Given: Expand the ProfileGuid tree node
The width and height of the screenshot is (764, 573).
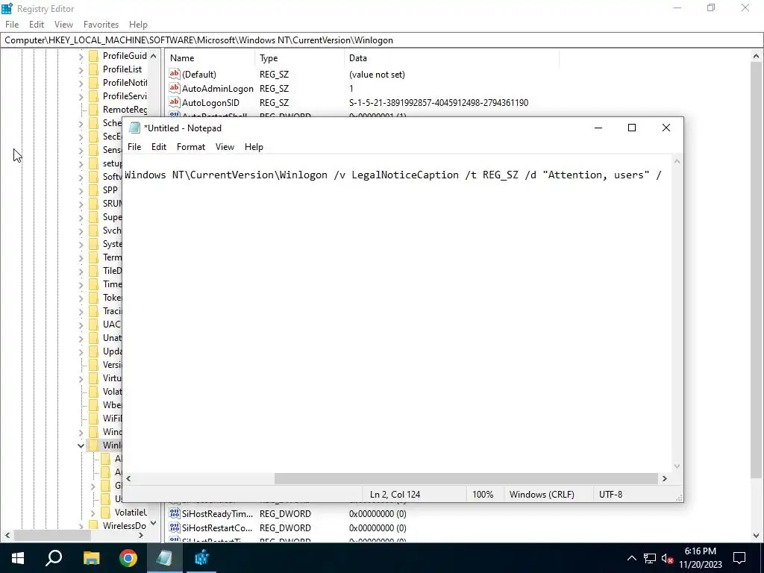Looking at the screenshot, I should coord(81,56).
